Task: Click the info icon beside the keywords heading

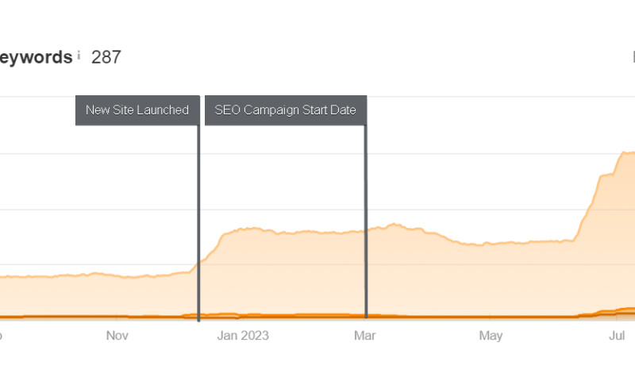Action: (x=79, y=56)
